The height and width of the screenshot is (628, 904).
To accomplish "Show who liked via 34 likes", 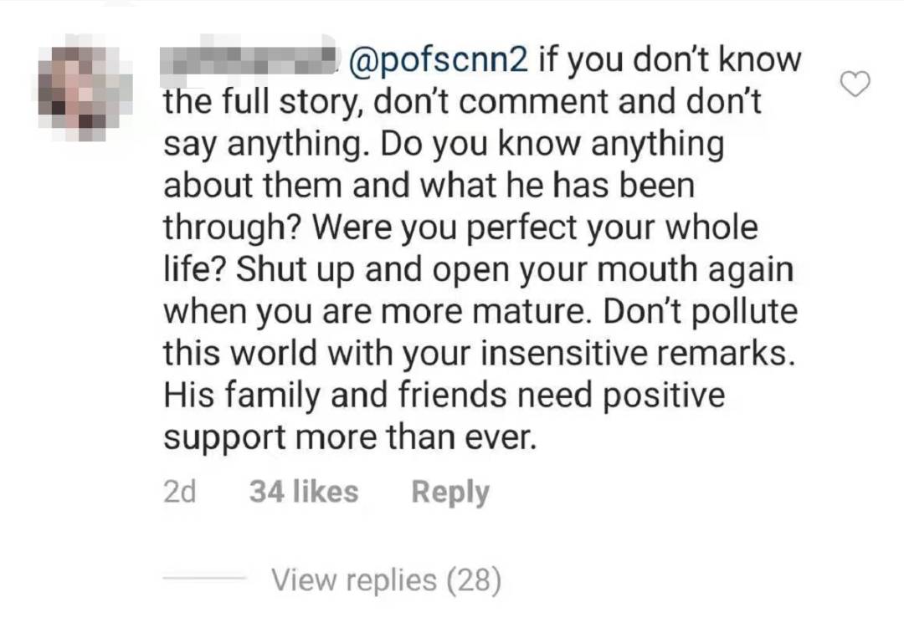I will tap(303, 492).
